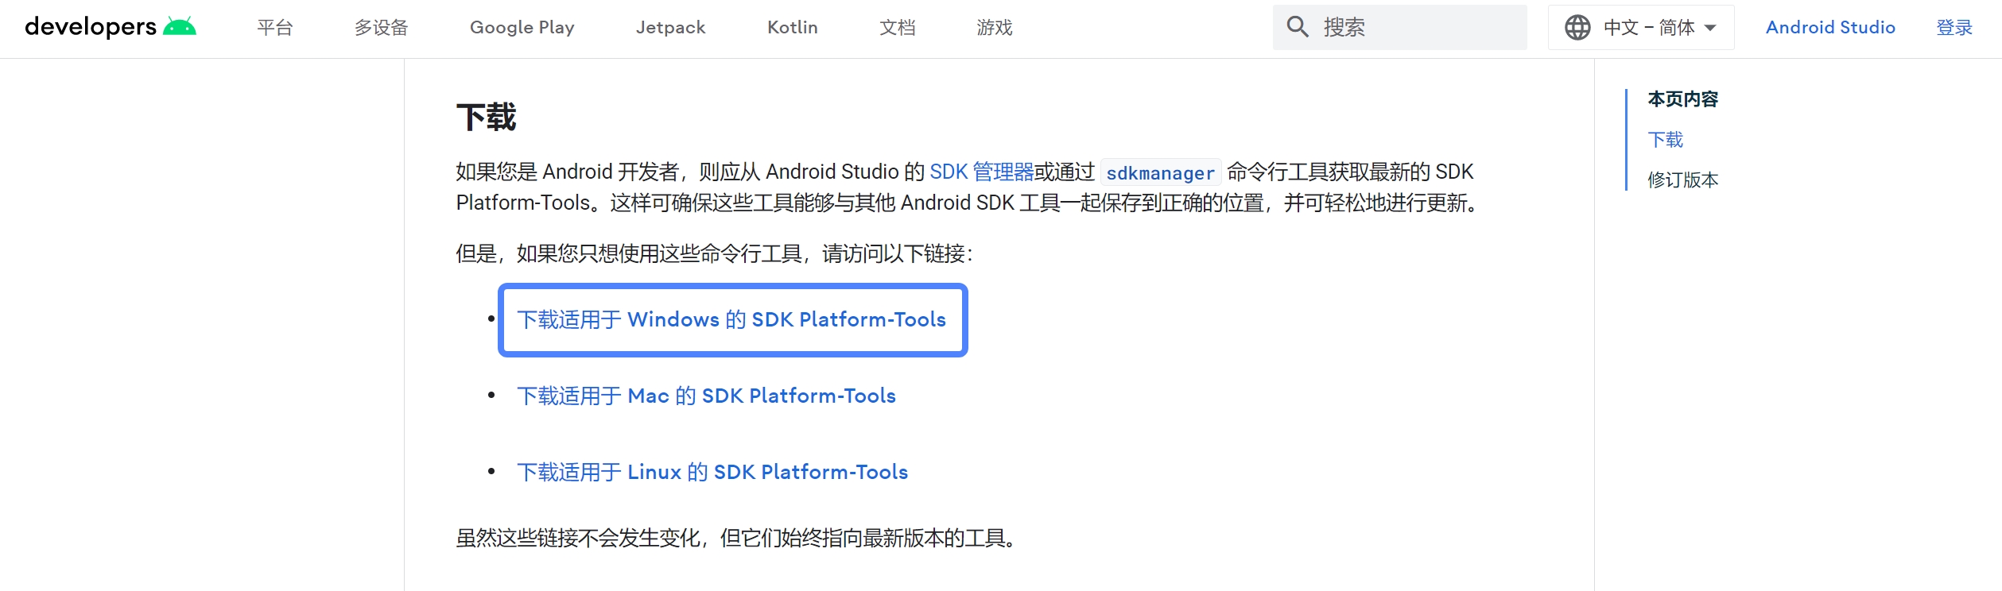
Task: Select Kotlin in the top navigation
Action: point(792,28)
